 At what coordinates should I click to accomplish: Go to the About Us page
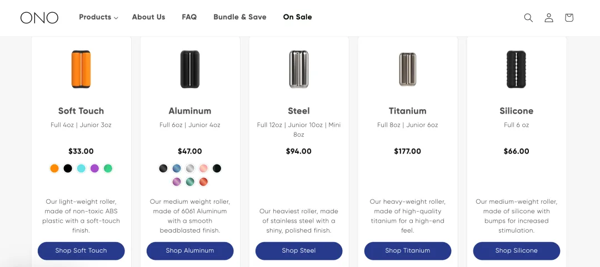(x=148, y=17)
